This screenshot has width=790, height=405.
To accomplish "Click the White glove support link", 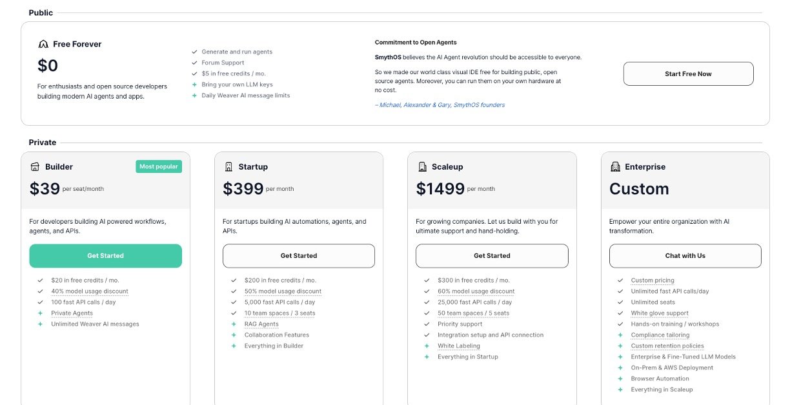I will coord(660,313).
